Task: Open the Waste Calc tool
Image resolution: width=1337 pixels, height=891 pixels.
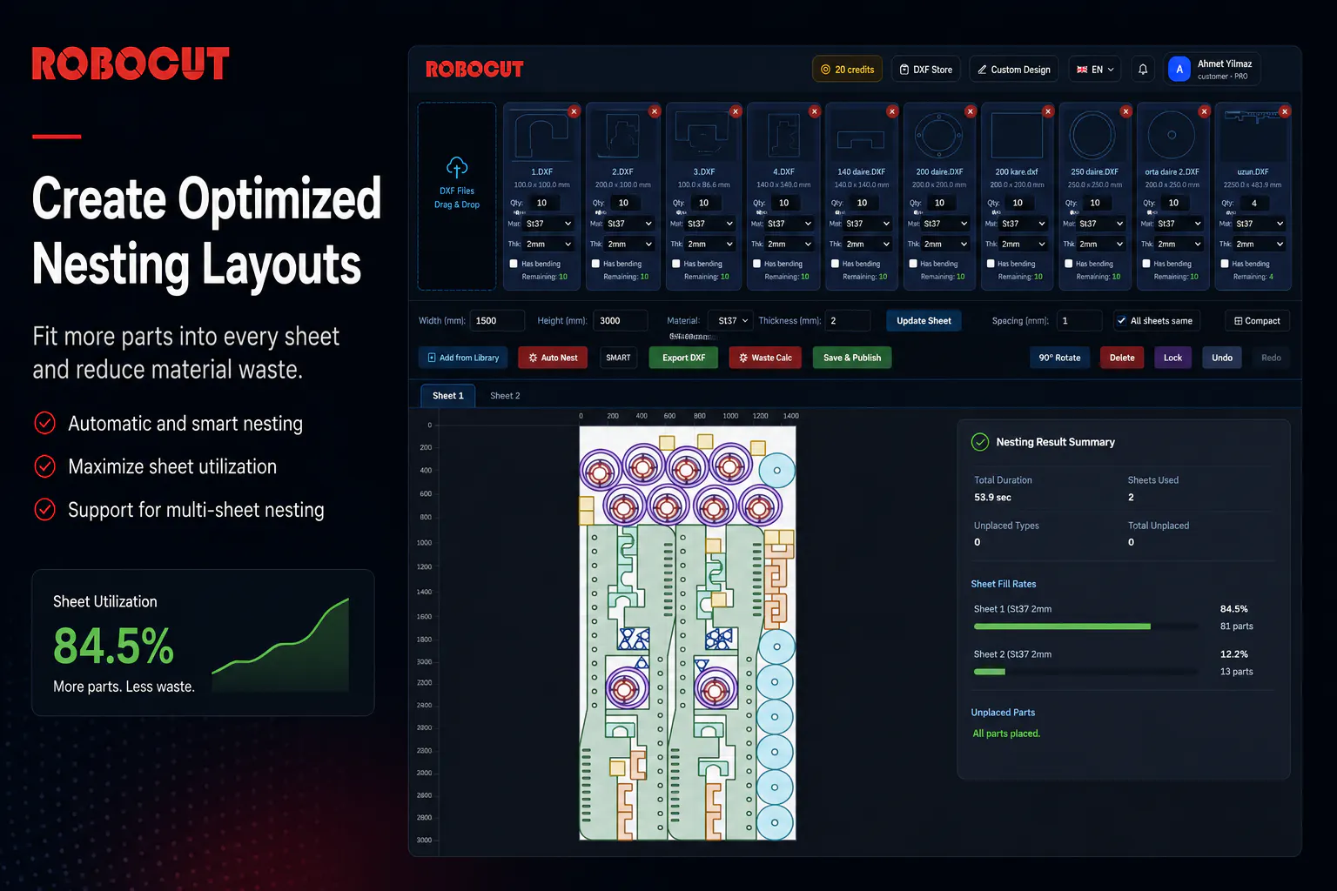Action: point(765,358)
